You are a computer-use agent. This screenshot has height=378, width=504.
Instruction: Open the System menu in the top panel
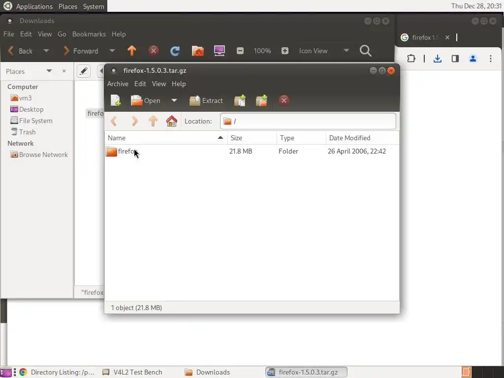[94, 6]
